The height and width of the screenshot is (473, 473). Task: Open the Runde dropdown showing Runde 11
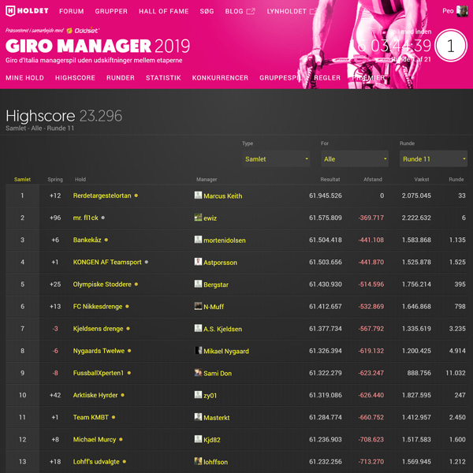point(433,158)
